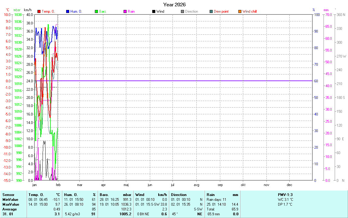
Task: Click the blue Hum. O. legend square
Action: click(x=68, y=11)
